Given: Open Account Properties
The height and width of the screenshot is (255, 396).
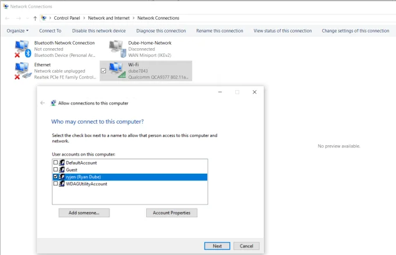Looking at the screenshot, I should [x=172, y=213].
